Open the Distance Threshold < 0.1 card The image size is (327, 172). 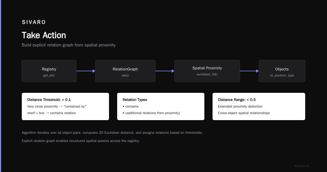tap(65, 106)
